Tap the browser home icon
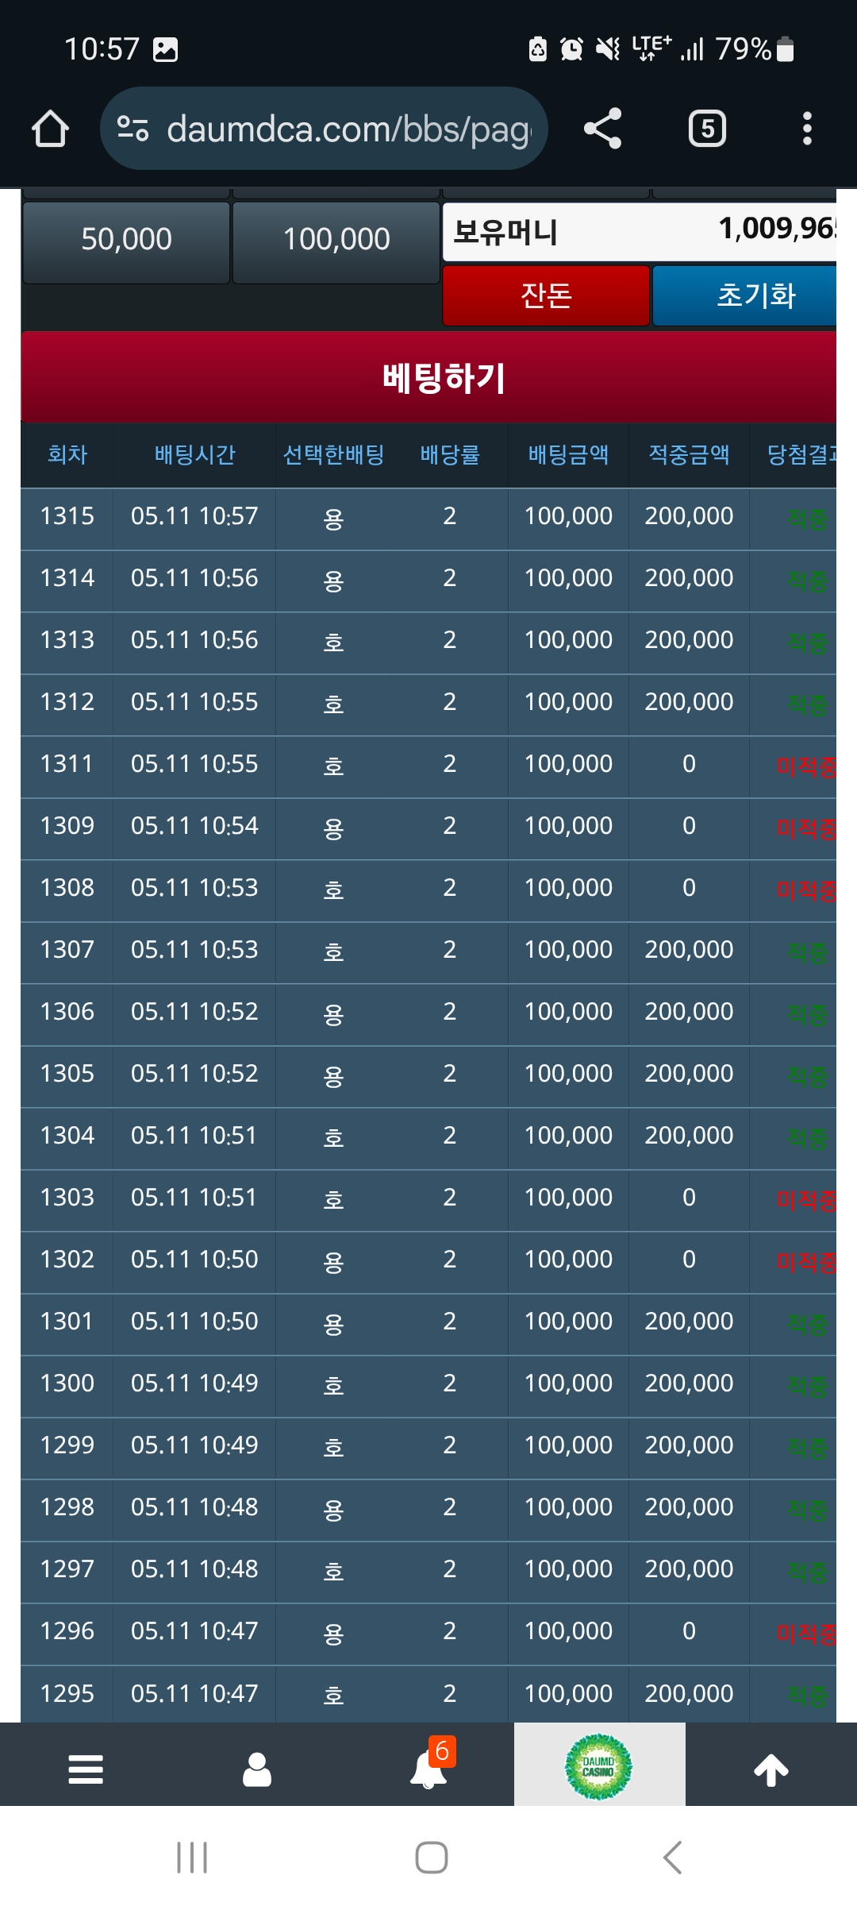 50,129
